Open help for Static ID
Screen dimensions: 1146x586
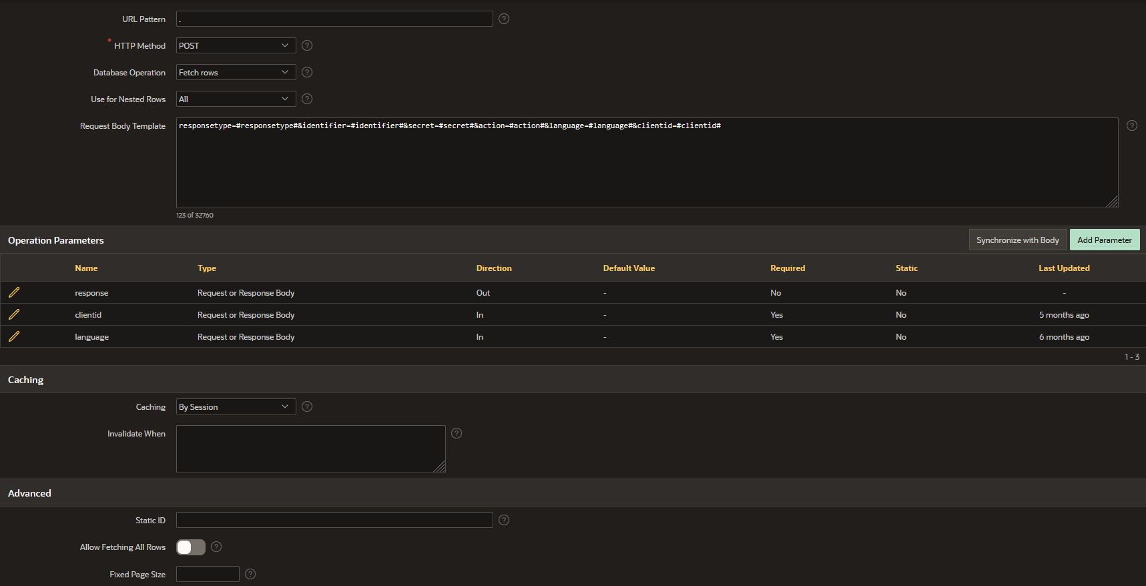(504, 520)
